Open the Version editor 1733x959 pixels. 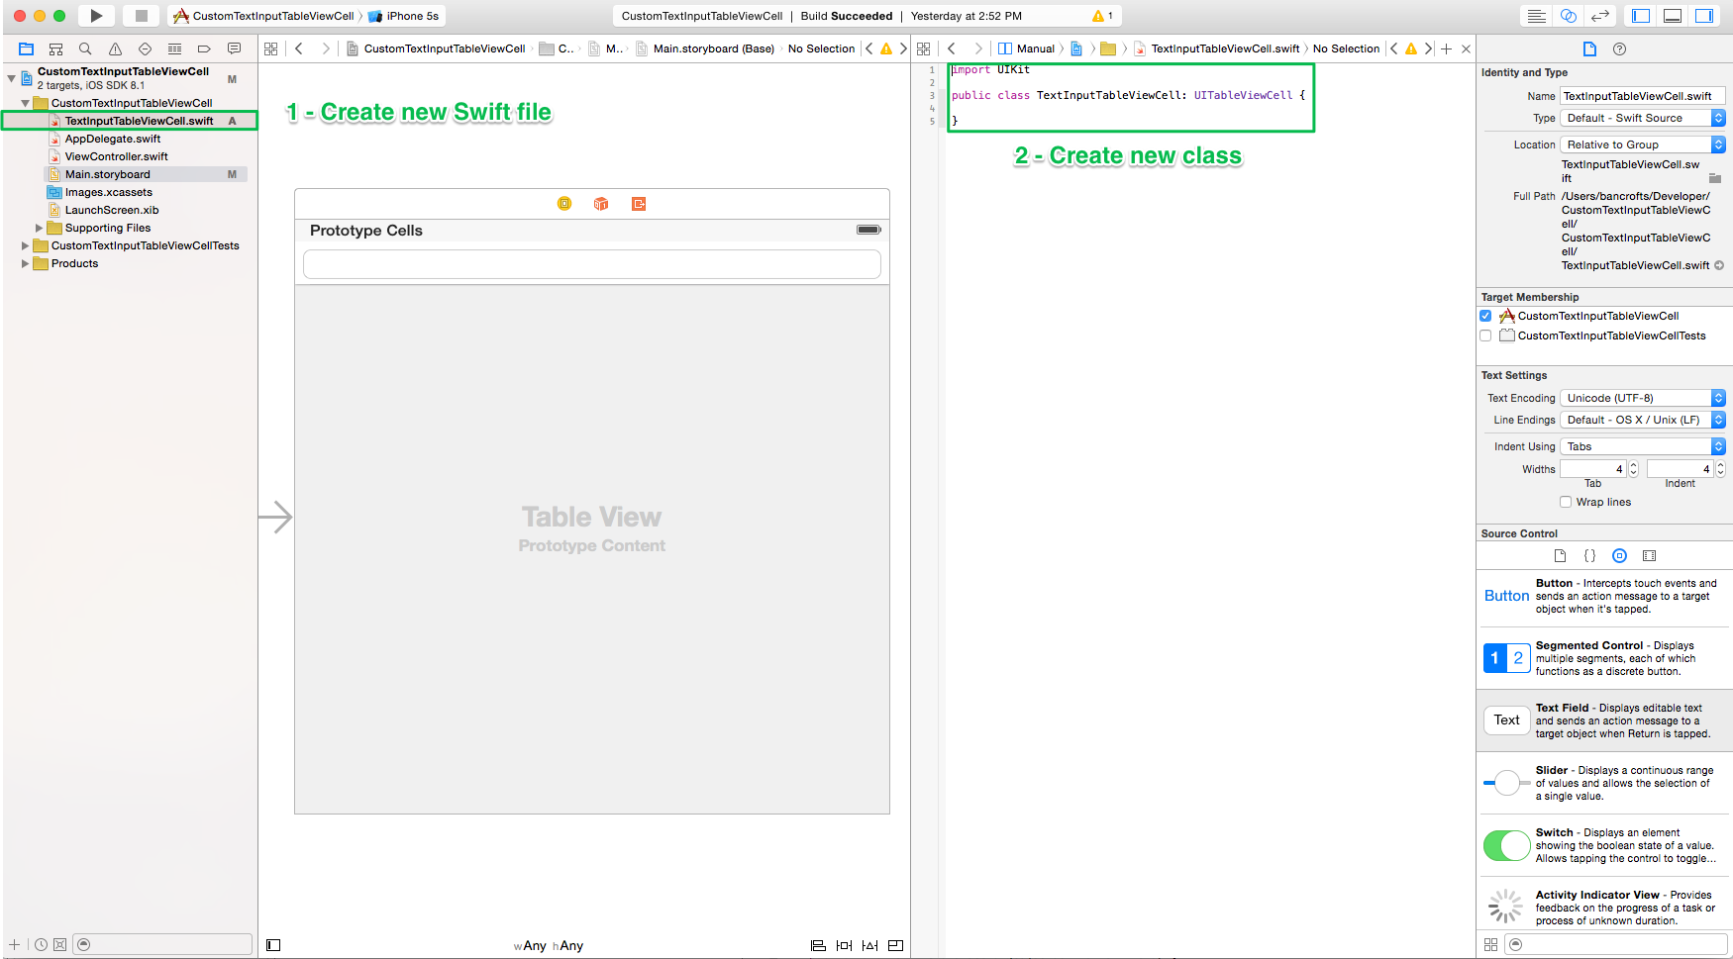click(1600, 16)
